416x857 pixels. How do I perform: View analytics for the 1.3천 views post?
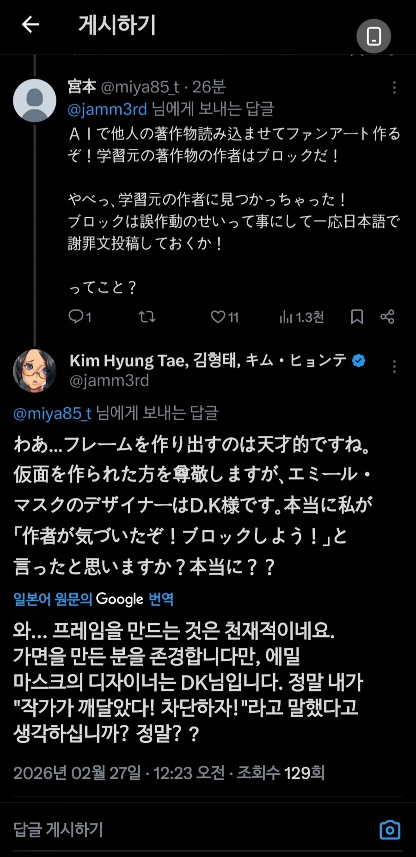coord(301,317)
